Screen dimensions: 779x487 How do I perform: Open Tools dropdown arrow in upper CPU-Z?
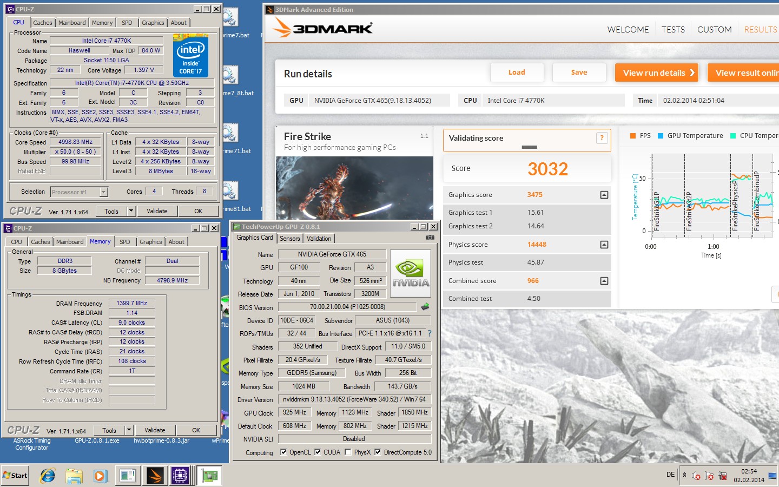[131, 211]
